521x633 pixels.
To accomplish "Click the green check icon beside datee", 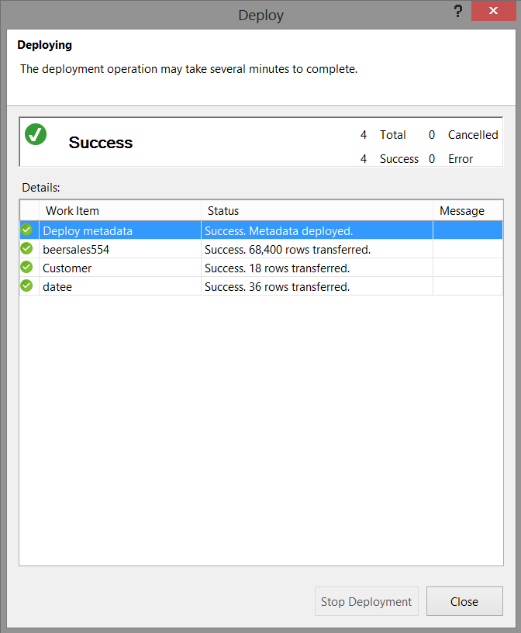I will [x=26, y=285].
